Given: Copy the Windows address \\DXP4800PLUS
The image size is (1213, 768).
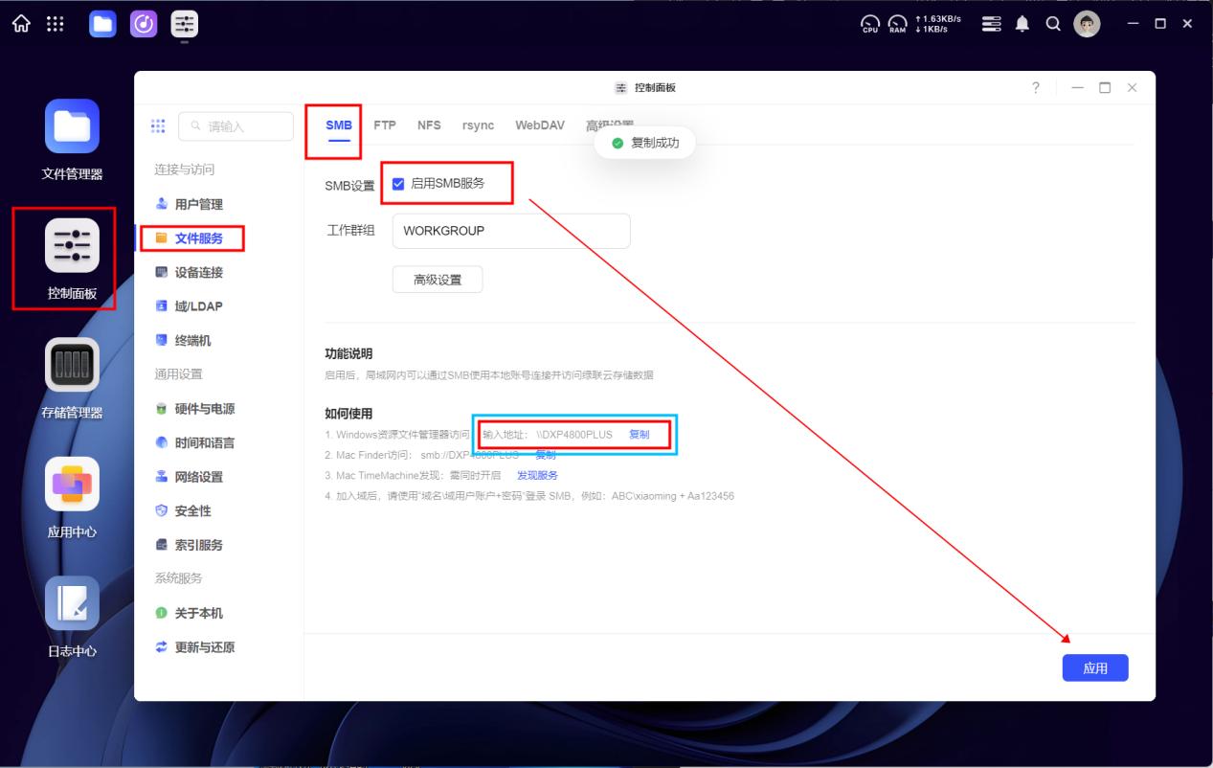Looking at the screenshot, I should coord(639,435).
